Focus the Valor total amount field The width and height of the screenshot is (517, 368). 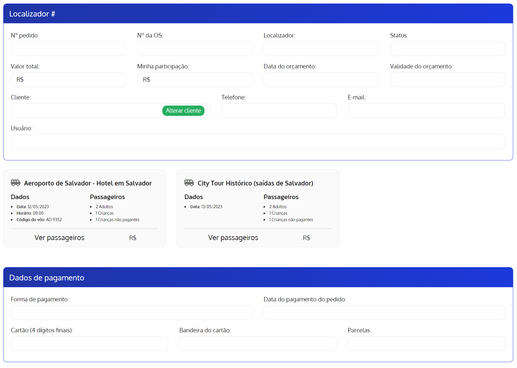[74, 80]
